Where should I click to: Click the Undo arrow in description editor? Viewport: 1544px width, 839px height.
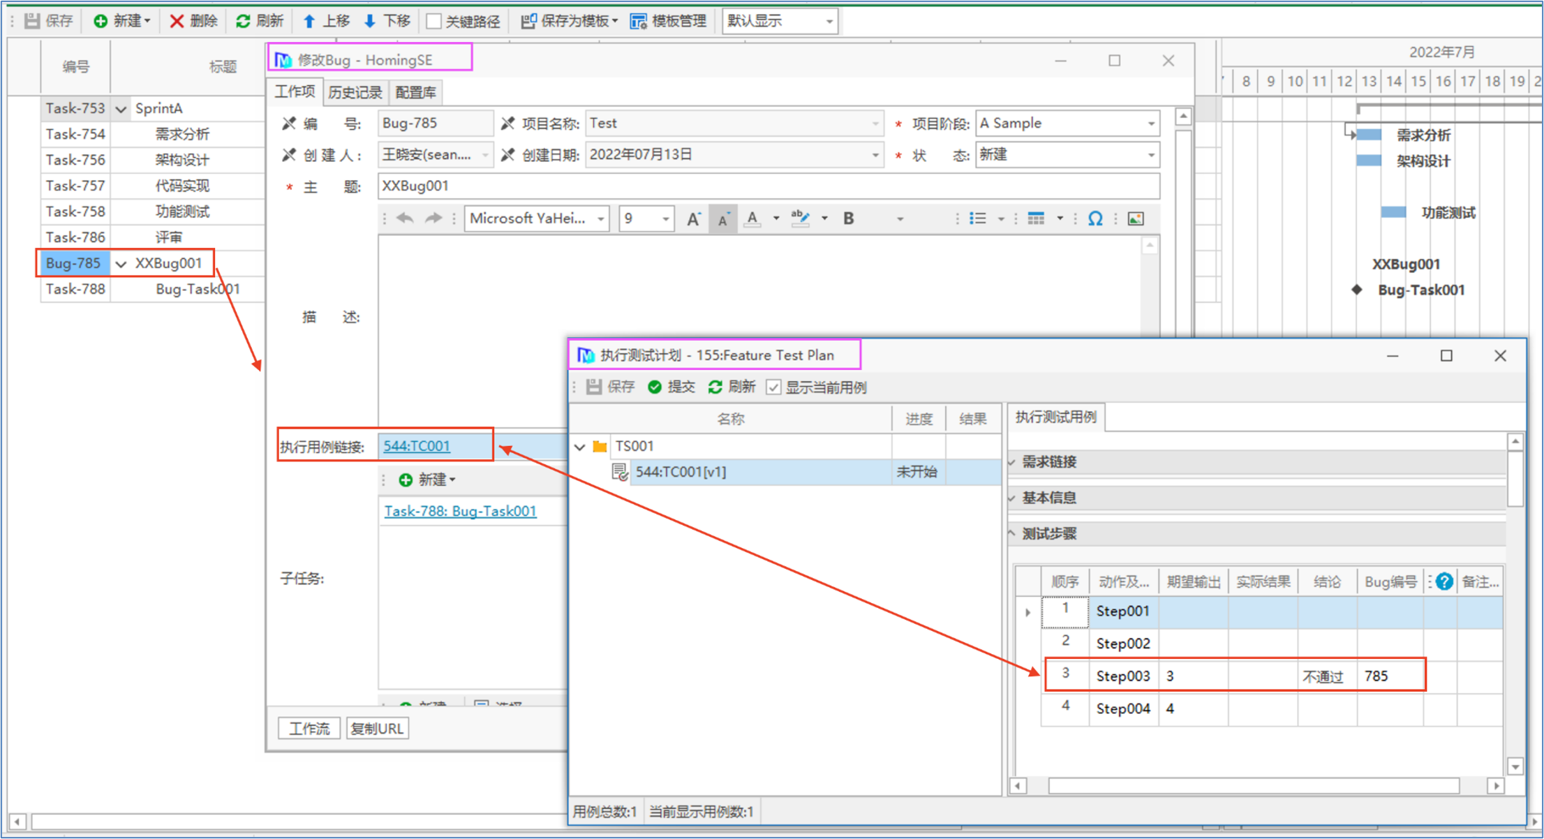pyautogui.click(x=405, y=218)
